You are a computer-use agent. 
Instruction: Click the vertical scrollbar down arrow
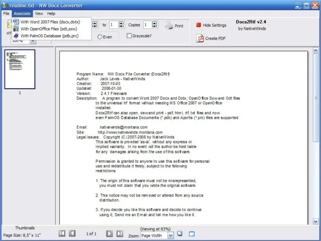(316, 221)
